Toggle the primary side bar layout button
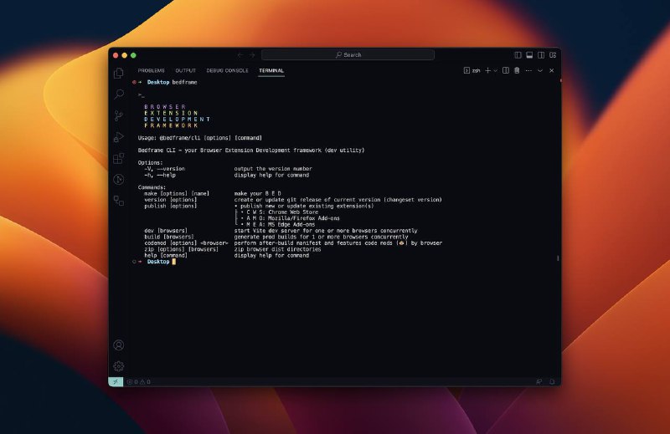Viewport: 670px width, 434px height. [518, 54]
